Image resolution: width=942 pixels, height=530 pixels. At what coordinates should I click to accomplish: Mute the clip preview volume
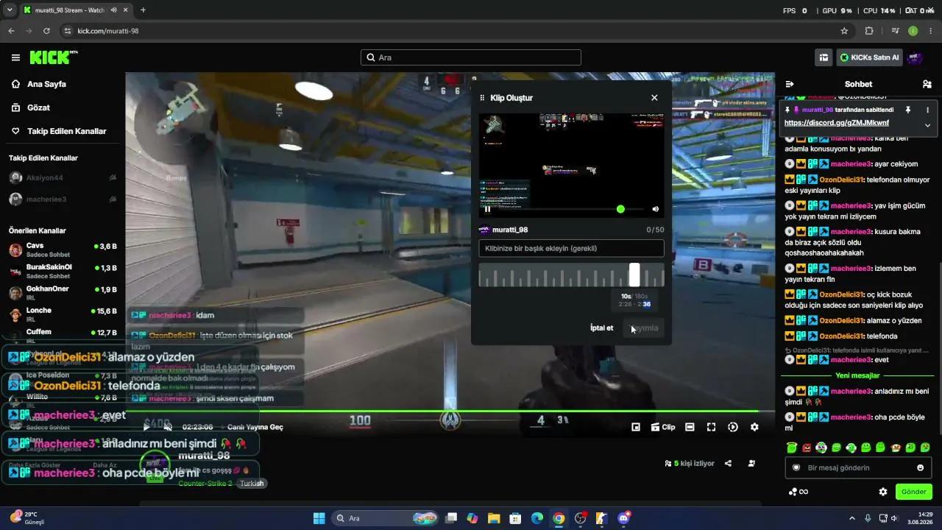click(656, 209)
